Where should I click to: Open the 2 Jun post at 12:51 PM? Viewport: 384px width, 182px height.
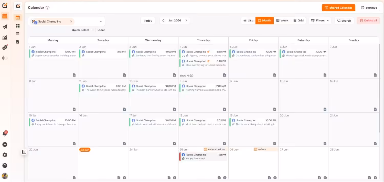pos(103,54)
